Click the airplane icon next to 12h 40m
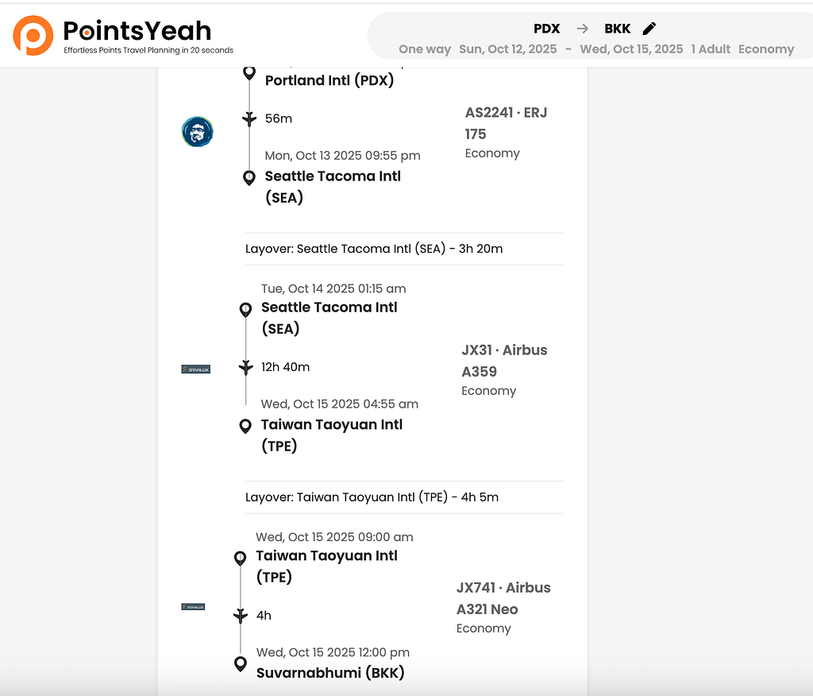 (246, 367)
